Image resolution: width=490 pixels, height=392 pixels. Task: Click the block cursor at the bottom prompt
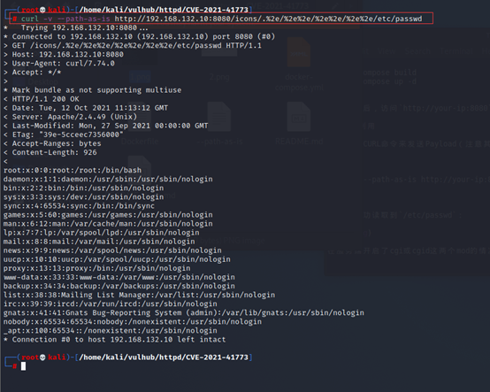[x=23, y=366]
